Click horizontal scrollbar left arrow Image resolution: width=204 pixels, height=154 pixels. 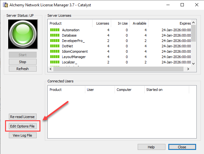pyautogui.click(x=51, y=69)
